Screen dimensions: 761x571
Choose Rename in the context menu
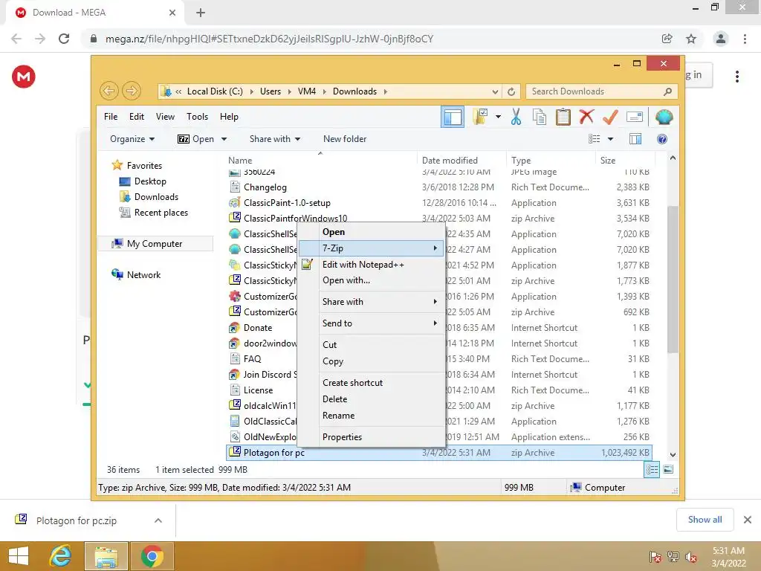tap(372, 416)
